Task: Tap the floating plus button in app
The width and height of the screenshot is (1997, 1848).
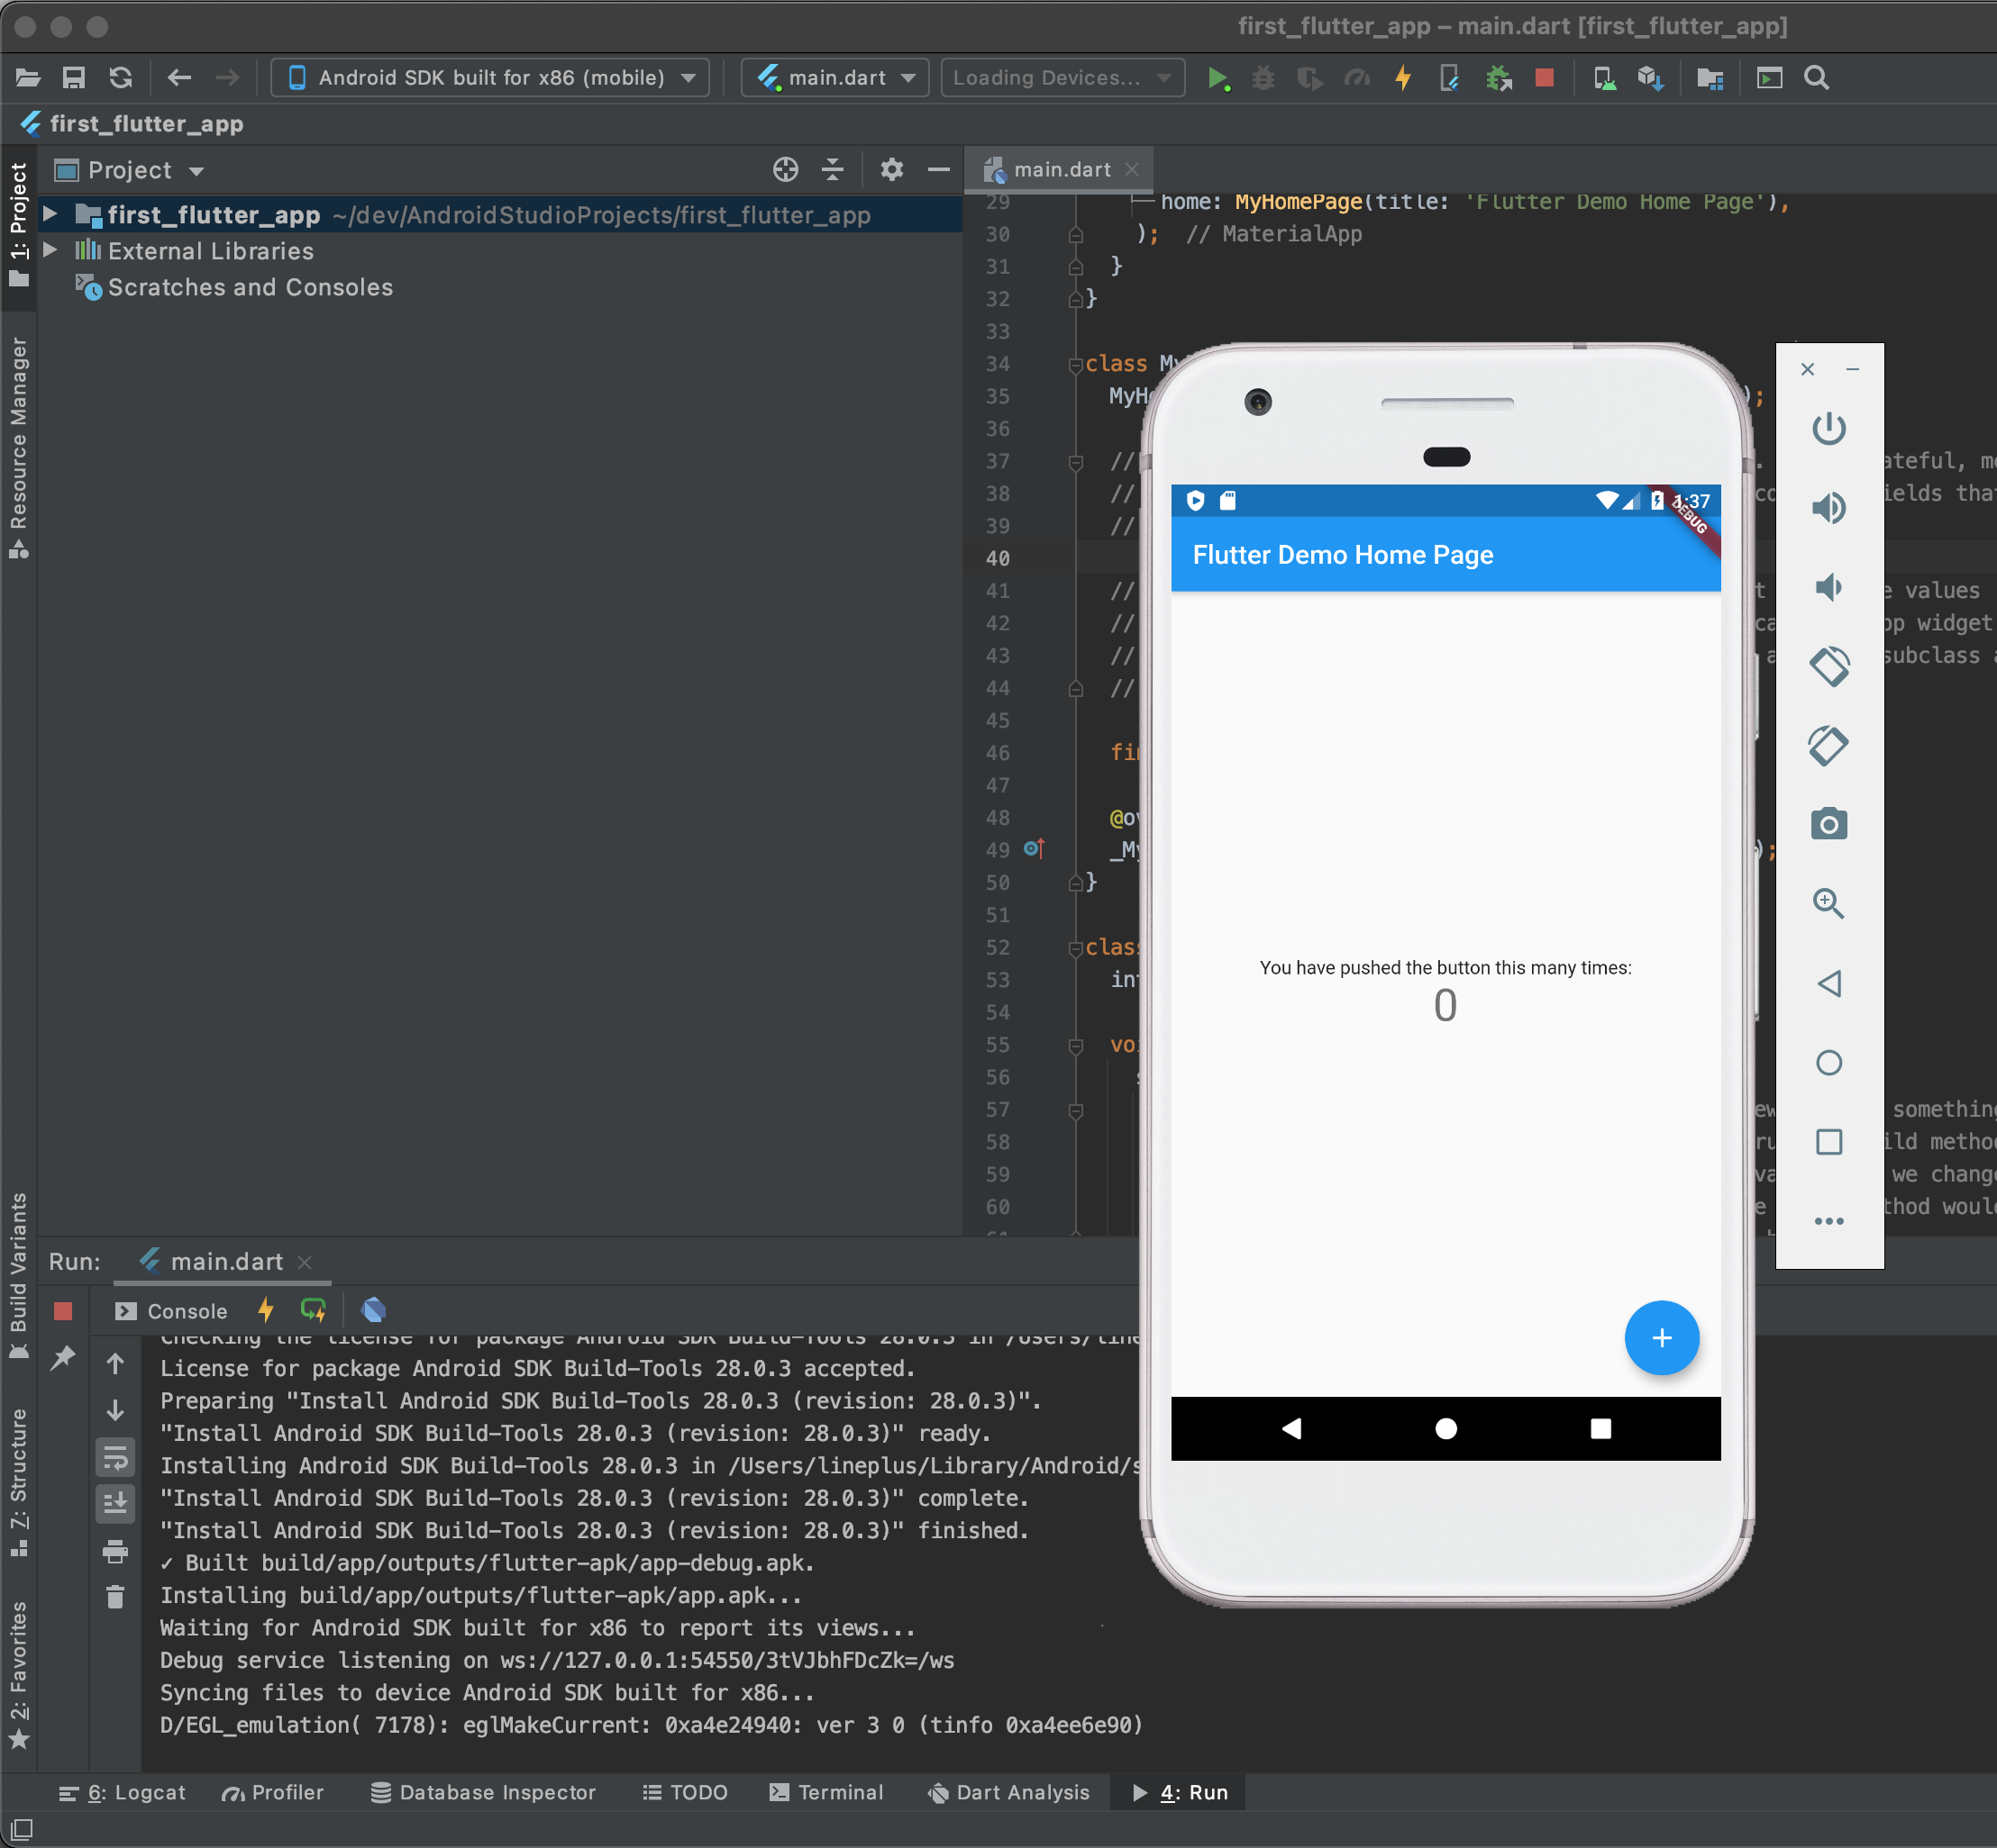Action: point(1661,1338)
